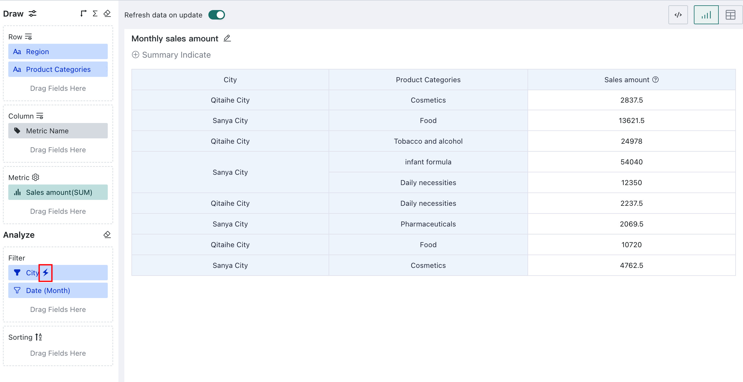
Task: Click the Pharmaceuticals cell
Action: 428,224
